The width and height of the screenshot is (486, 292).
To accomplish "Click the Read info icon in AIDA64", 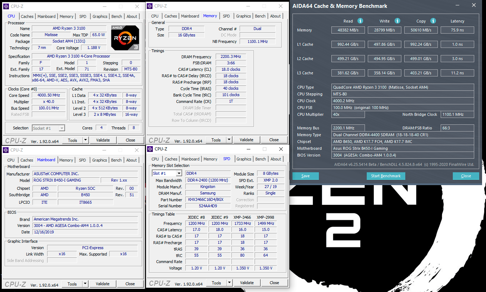I will [360, 21].
